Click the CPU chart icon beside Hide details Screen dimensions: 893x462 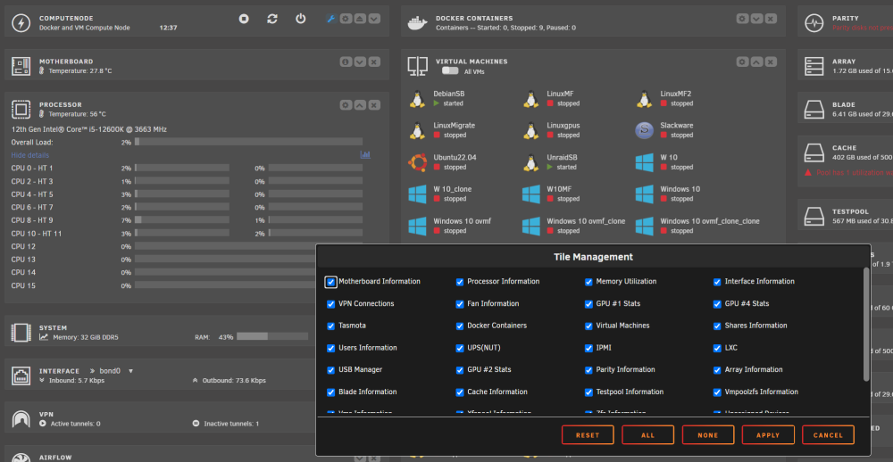(x=365, y=155)
